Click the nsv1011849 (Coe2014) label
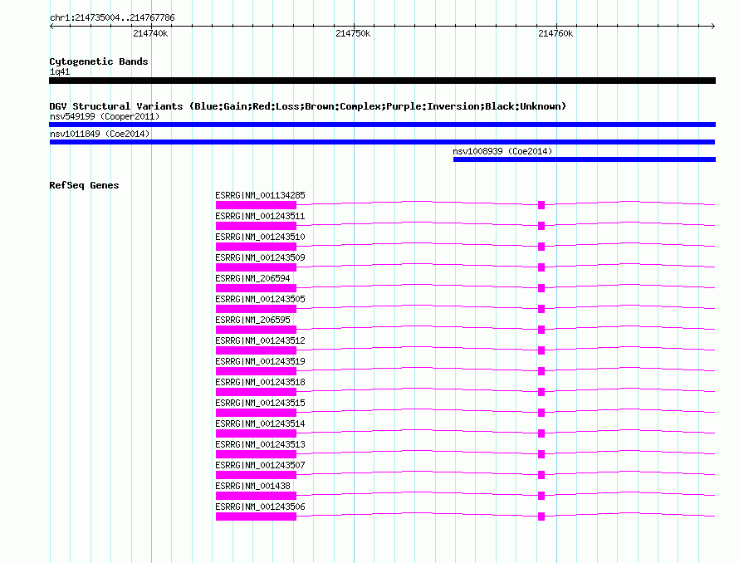 click(100, 134)
